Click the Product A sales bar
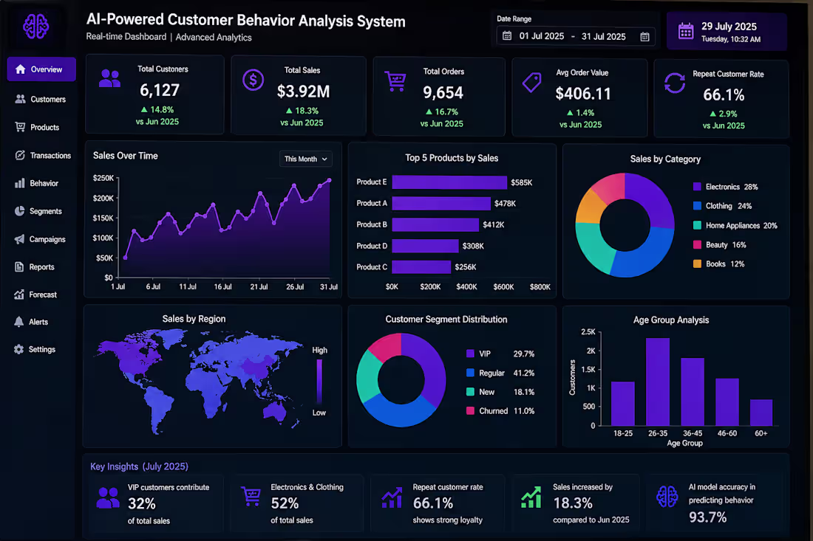 point(441,204)
